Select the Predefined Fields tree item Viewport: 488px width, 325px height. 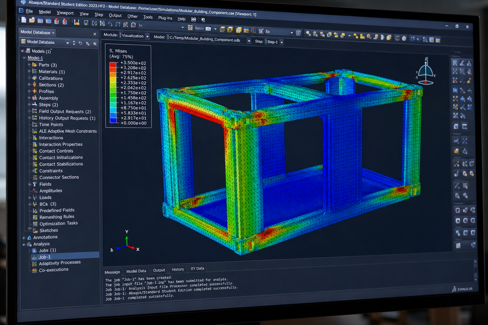57,210
